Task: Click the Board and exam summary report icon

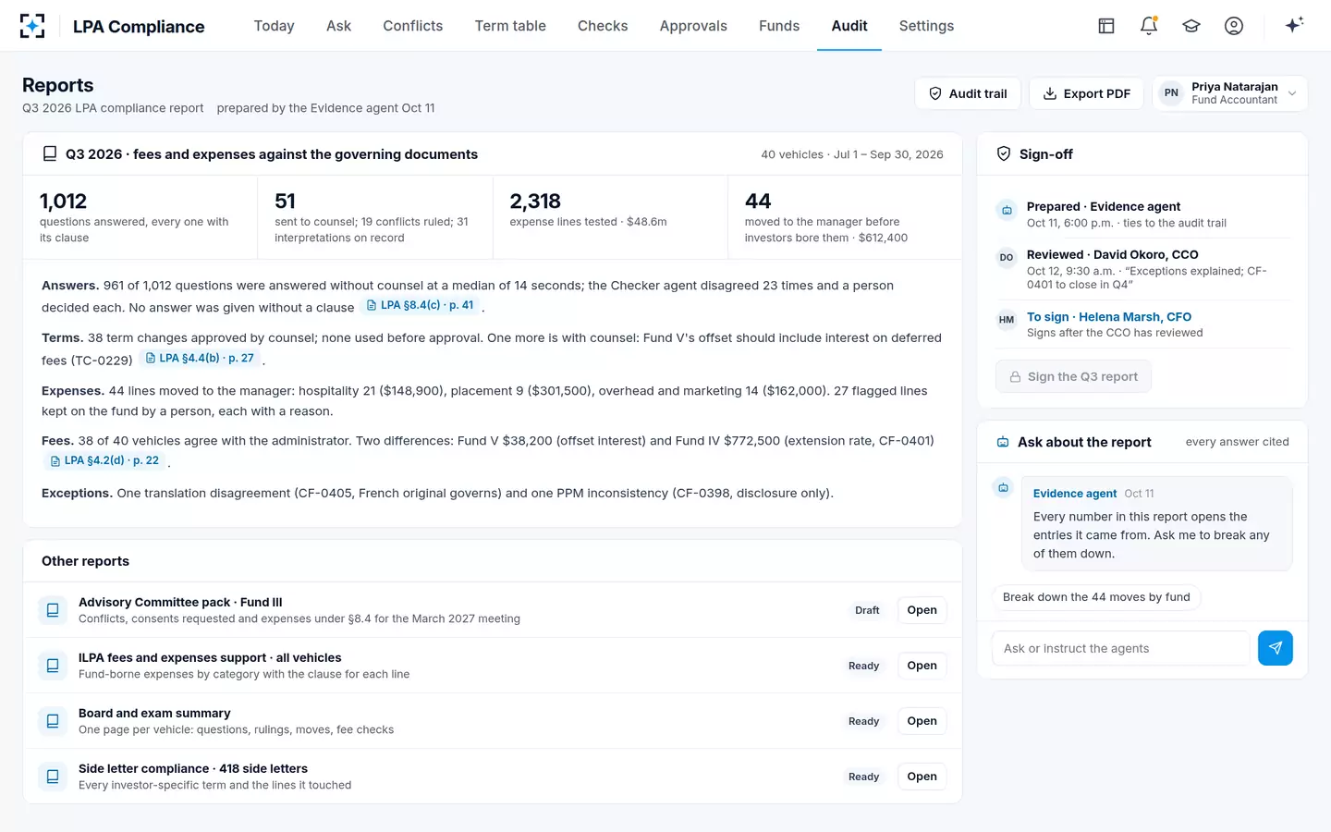Action: pyautogui.click(x=53, y=721)
